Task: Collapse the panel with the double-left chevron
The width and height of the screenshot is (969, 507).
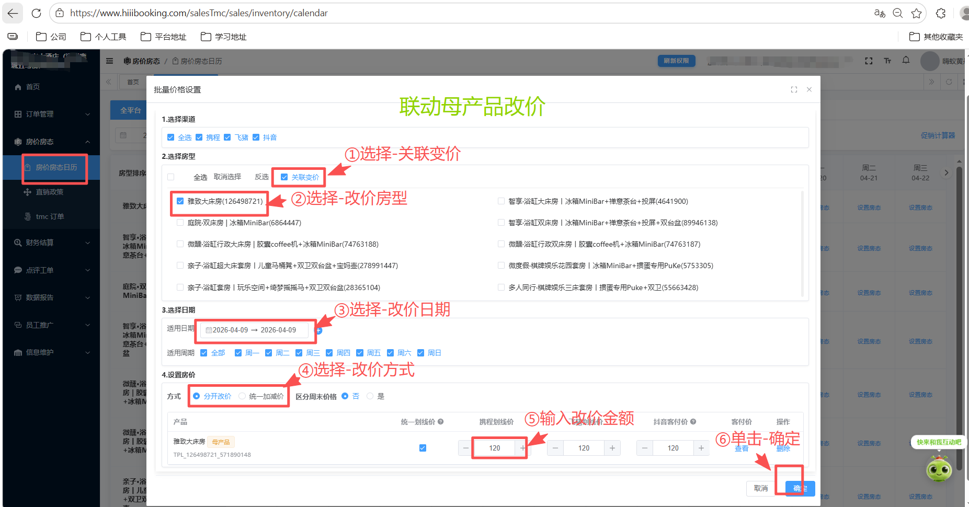Action: click(x=108, y=82)
